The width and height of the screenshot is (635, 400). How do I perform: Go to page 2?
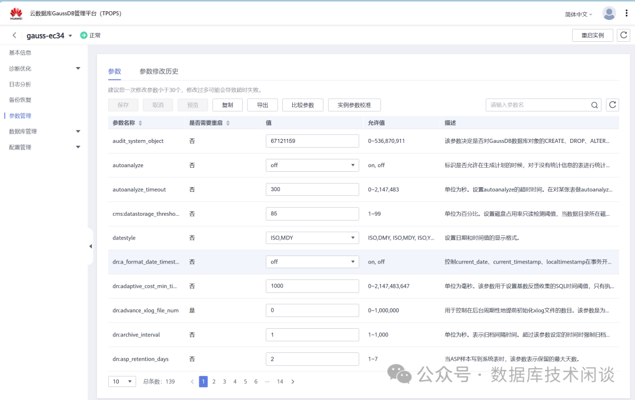[x=214, y=381]
